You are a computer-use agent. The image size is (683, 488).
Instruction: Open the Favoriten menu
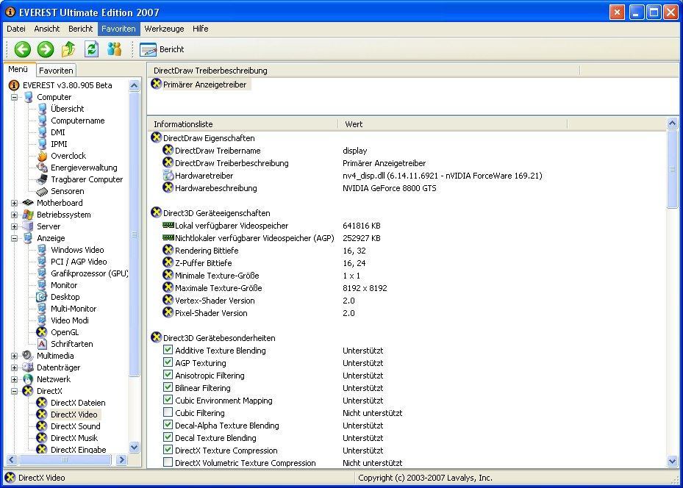click(x=118, y=29)
